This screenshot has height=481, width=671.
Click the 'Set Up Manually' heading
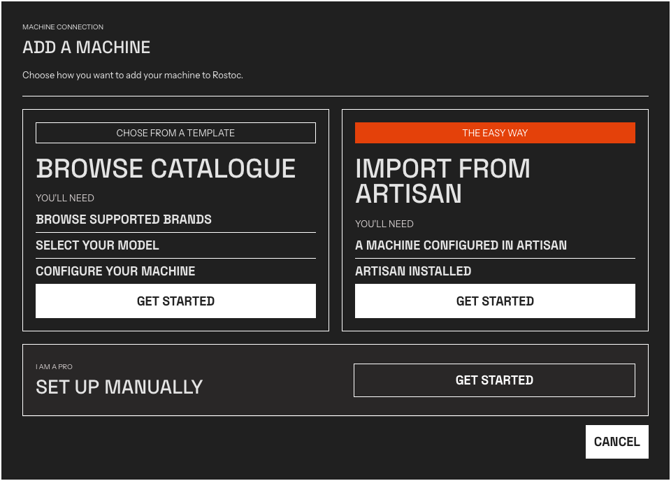pos(119,387)
